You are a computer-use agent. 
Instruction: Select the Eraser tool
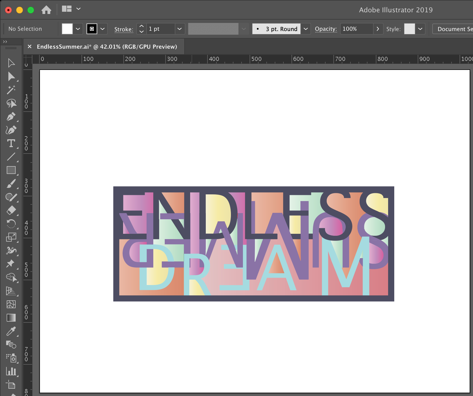pos(11,210)
